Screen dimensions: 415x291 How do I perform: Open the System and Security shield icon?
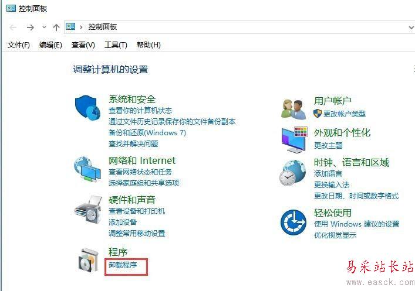coord(87,108)
